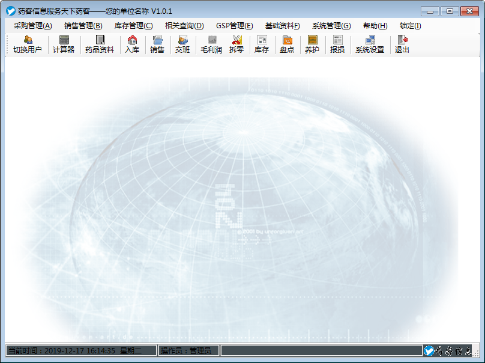485x363 pixels.
Task: Open the GSP管理(E) menu
Action: (235, 26)
